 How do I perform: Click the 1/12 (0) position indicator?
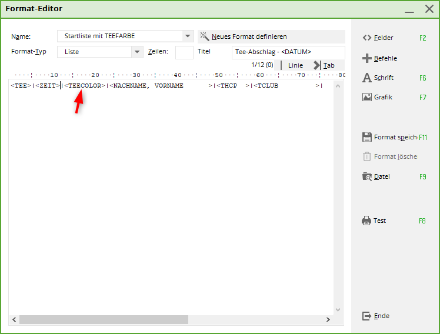click(262, 65)
